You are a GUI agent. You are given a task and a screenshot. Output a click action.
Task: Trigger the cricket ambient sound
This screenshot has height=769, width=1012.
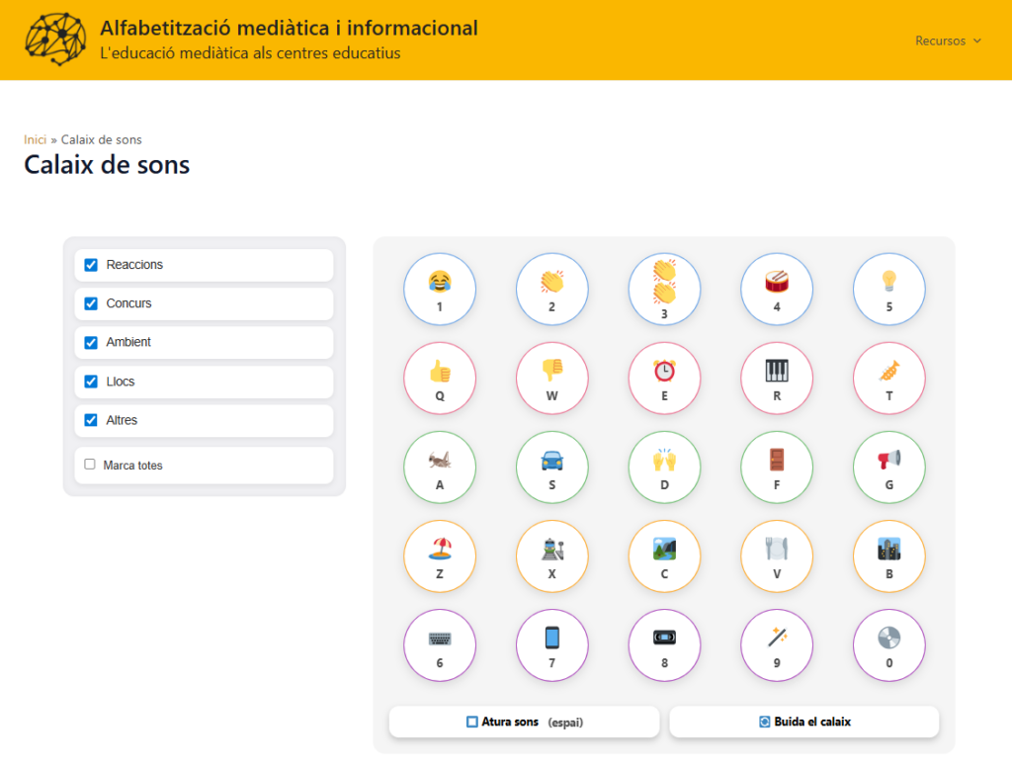(x=440, y=468)
